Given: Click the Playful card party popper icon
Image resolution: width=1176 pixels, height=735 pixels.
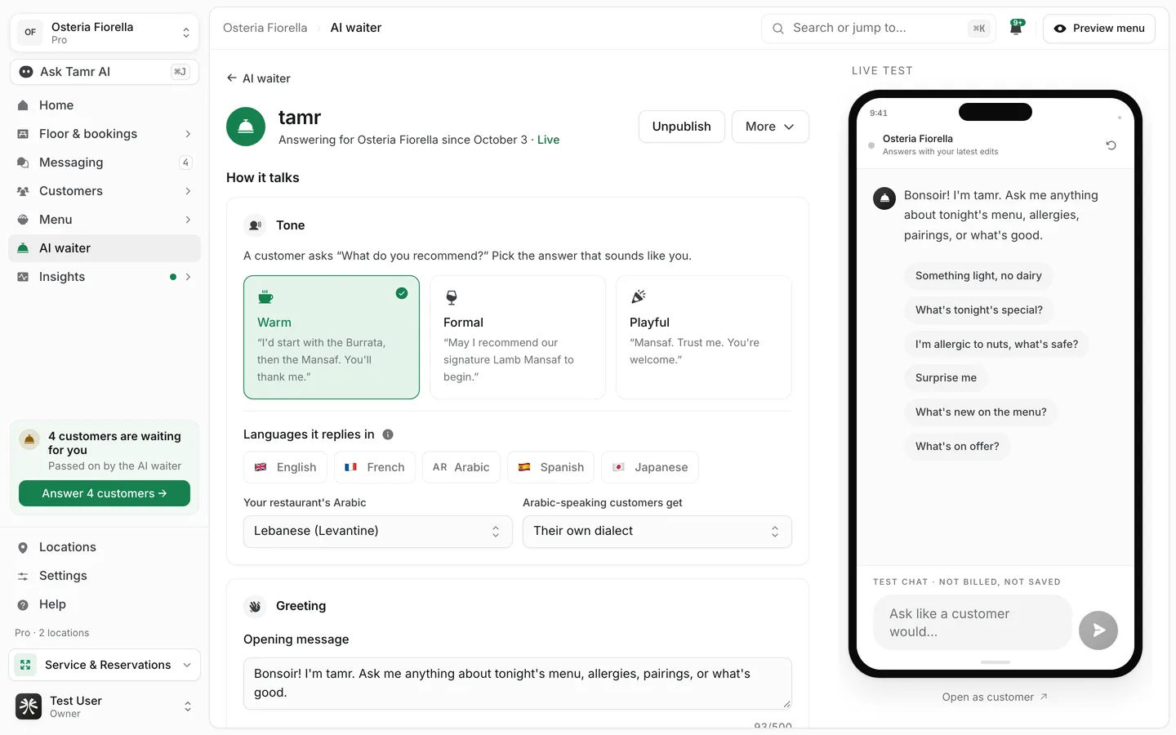Looking at the screenshot, I should pyautogui.click(x=638, y=297).
